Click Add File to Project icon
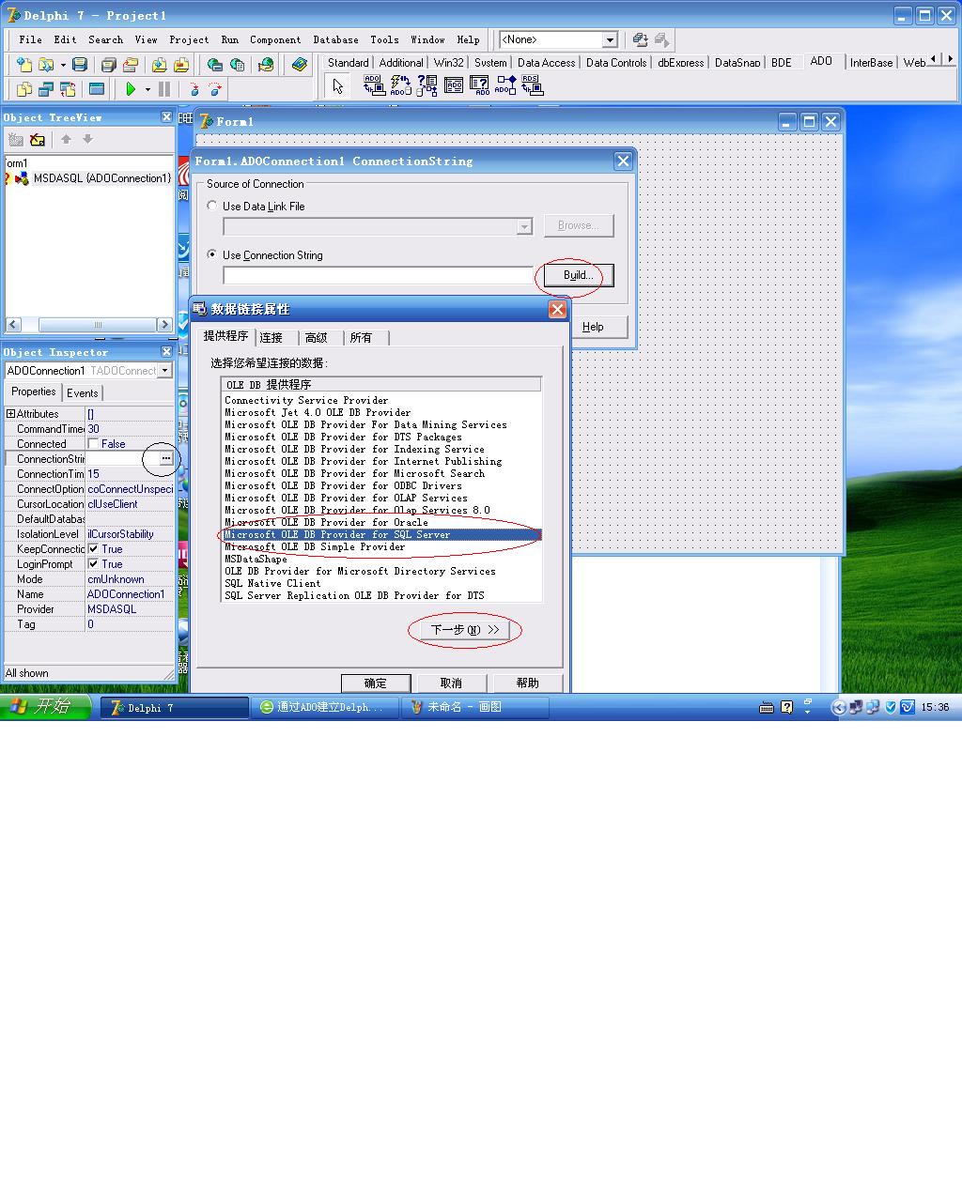 pos(159,65)
